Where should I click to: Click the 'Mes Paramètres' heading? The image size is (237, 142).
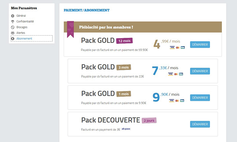[x=24, y=8]
